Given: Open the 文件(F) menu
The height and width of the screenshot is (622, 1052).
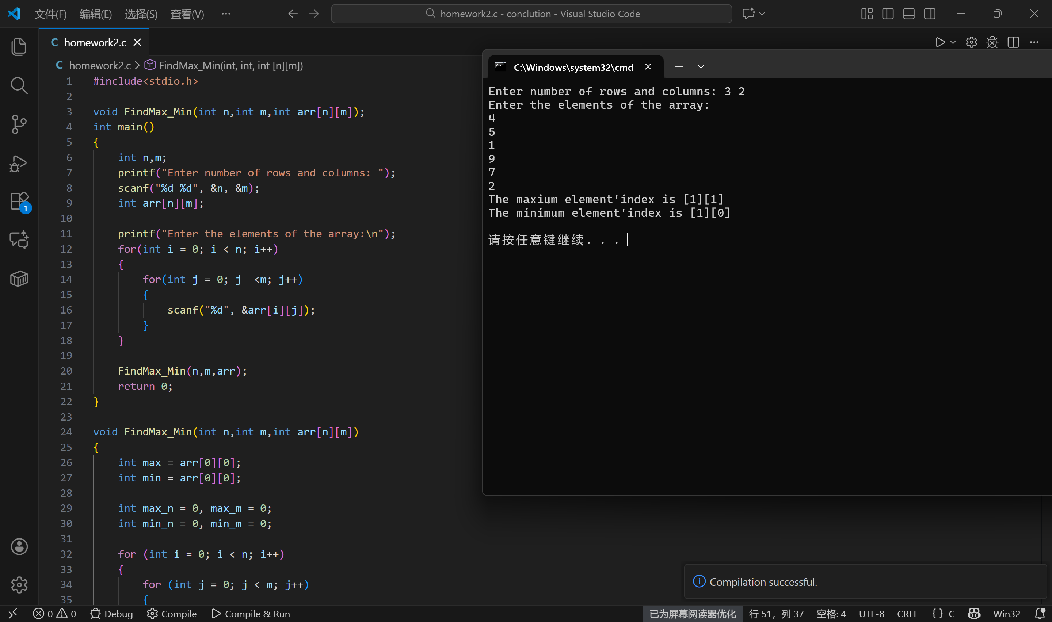Looking at the screenshot, I should [50, 14].
